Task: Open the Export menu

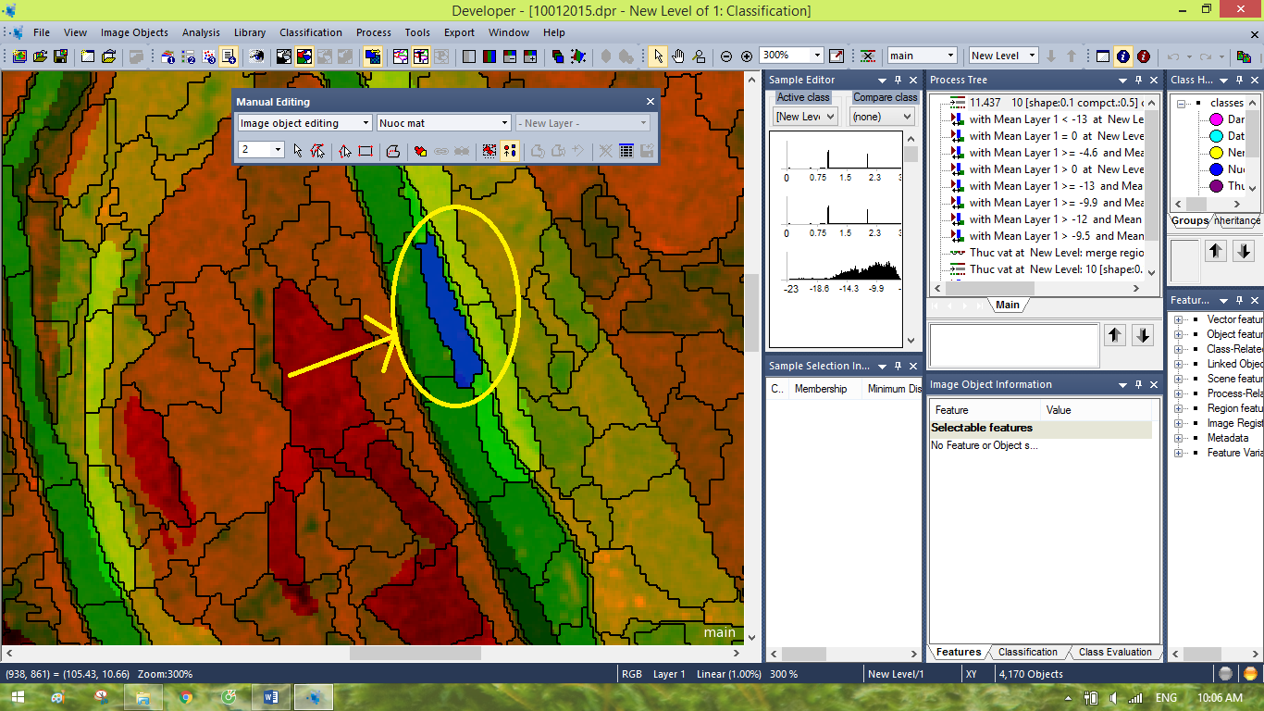Action: coord(459,32)
